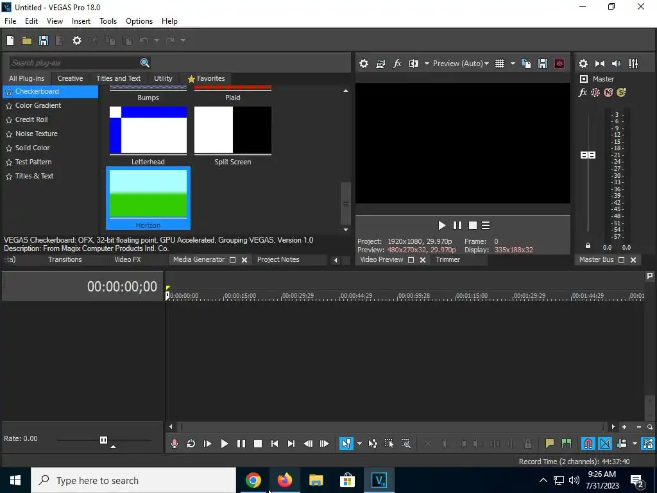Toggle Automatic Crossfades icon
Viewport: 657px width, 493px height.
605,444
